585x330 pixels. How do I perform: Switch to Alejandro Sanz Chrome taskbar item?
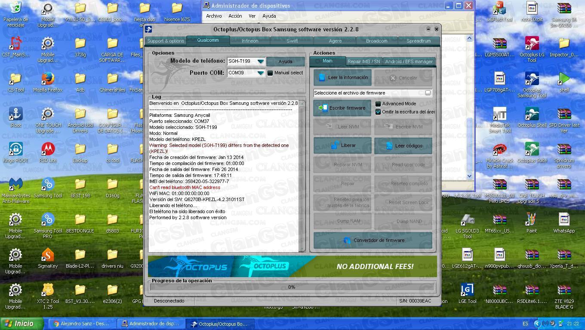81,324
